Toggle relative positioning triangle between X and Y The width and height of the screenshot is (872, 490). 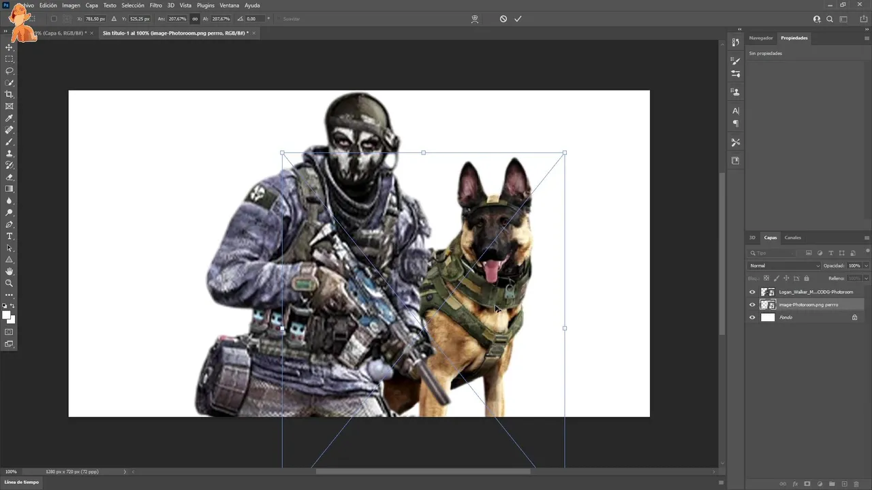pos(114,19)
